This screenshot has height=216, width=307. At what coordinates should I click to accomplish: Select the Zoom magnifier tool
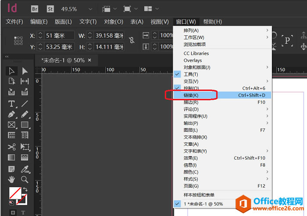(x=25, y=179)
